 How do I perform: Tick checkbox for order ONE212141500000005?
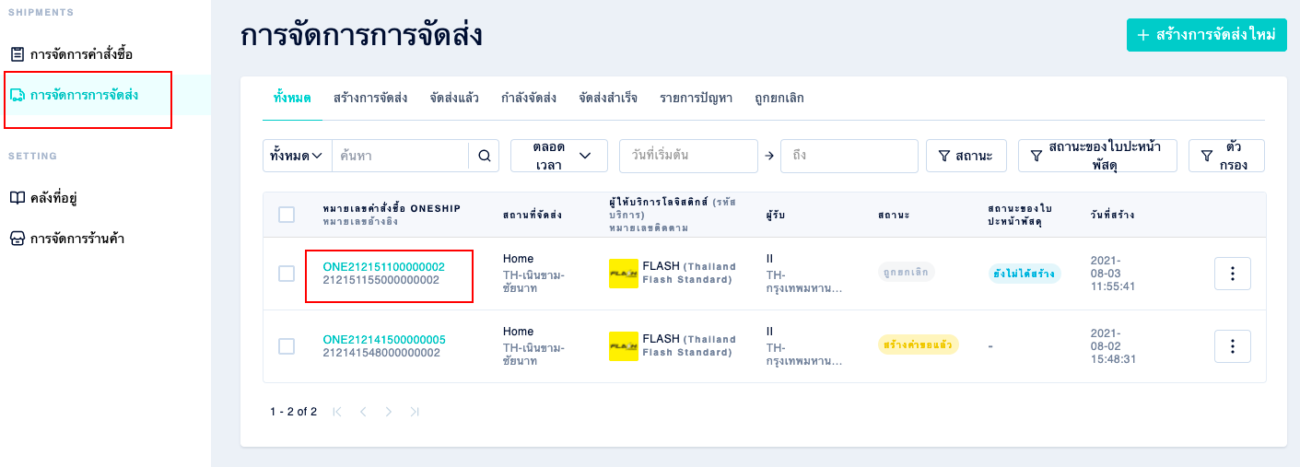287,346
